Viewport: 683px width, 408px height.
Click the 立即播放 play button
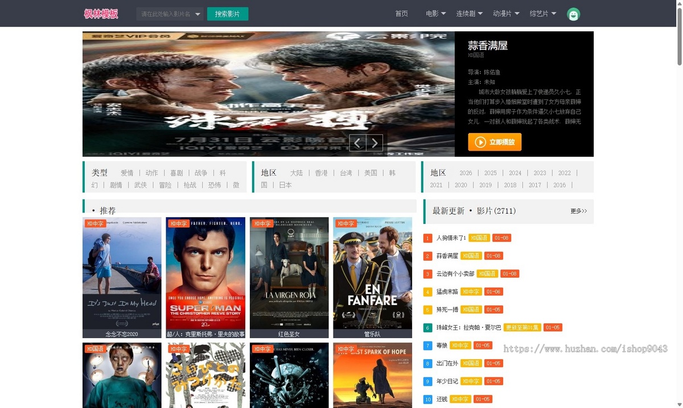coord(495,142)
